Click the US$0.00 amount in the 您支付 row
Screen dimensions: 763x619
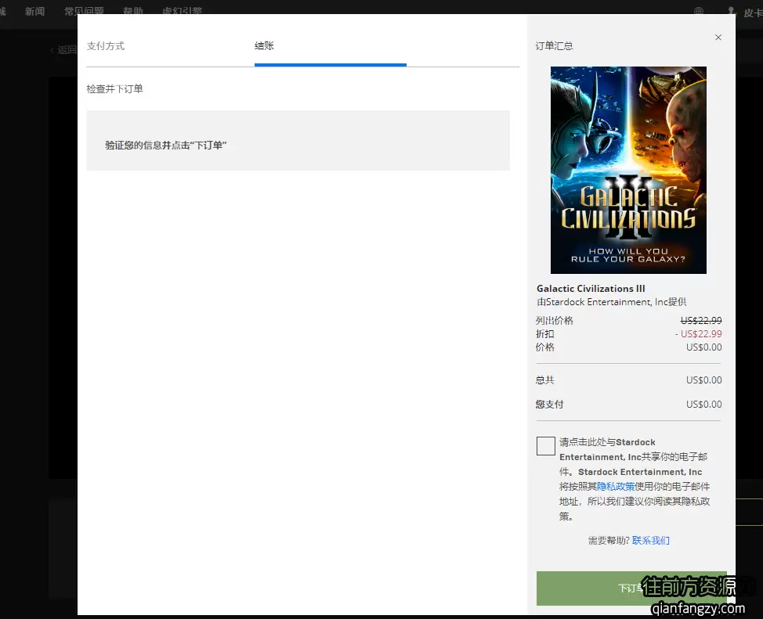[x=704, y=405]
